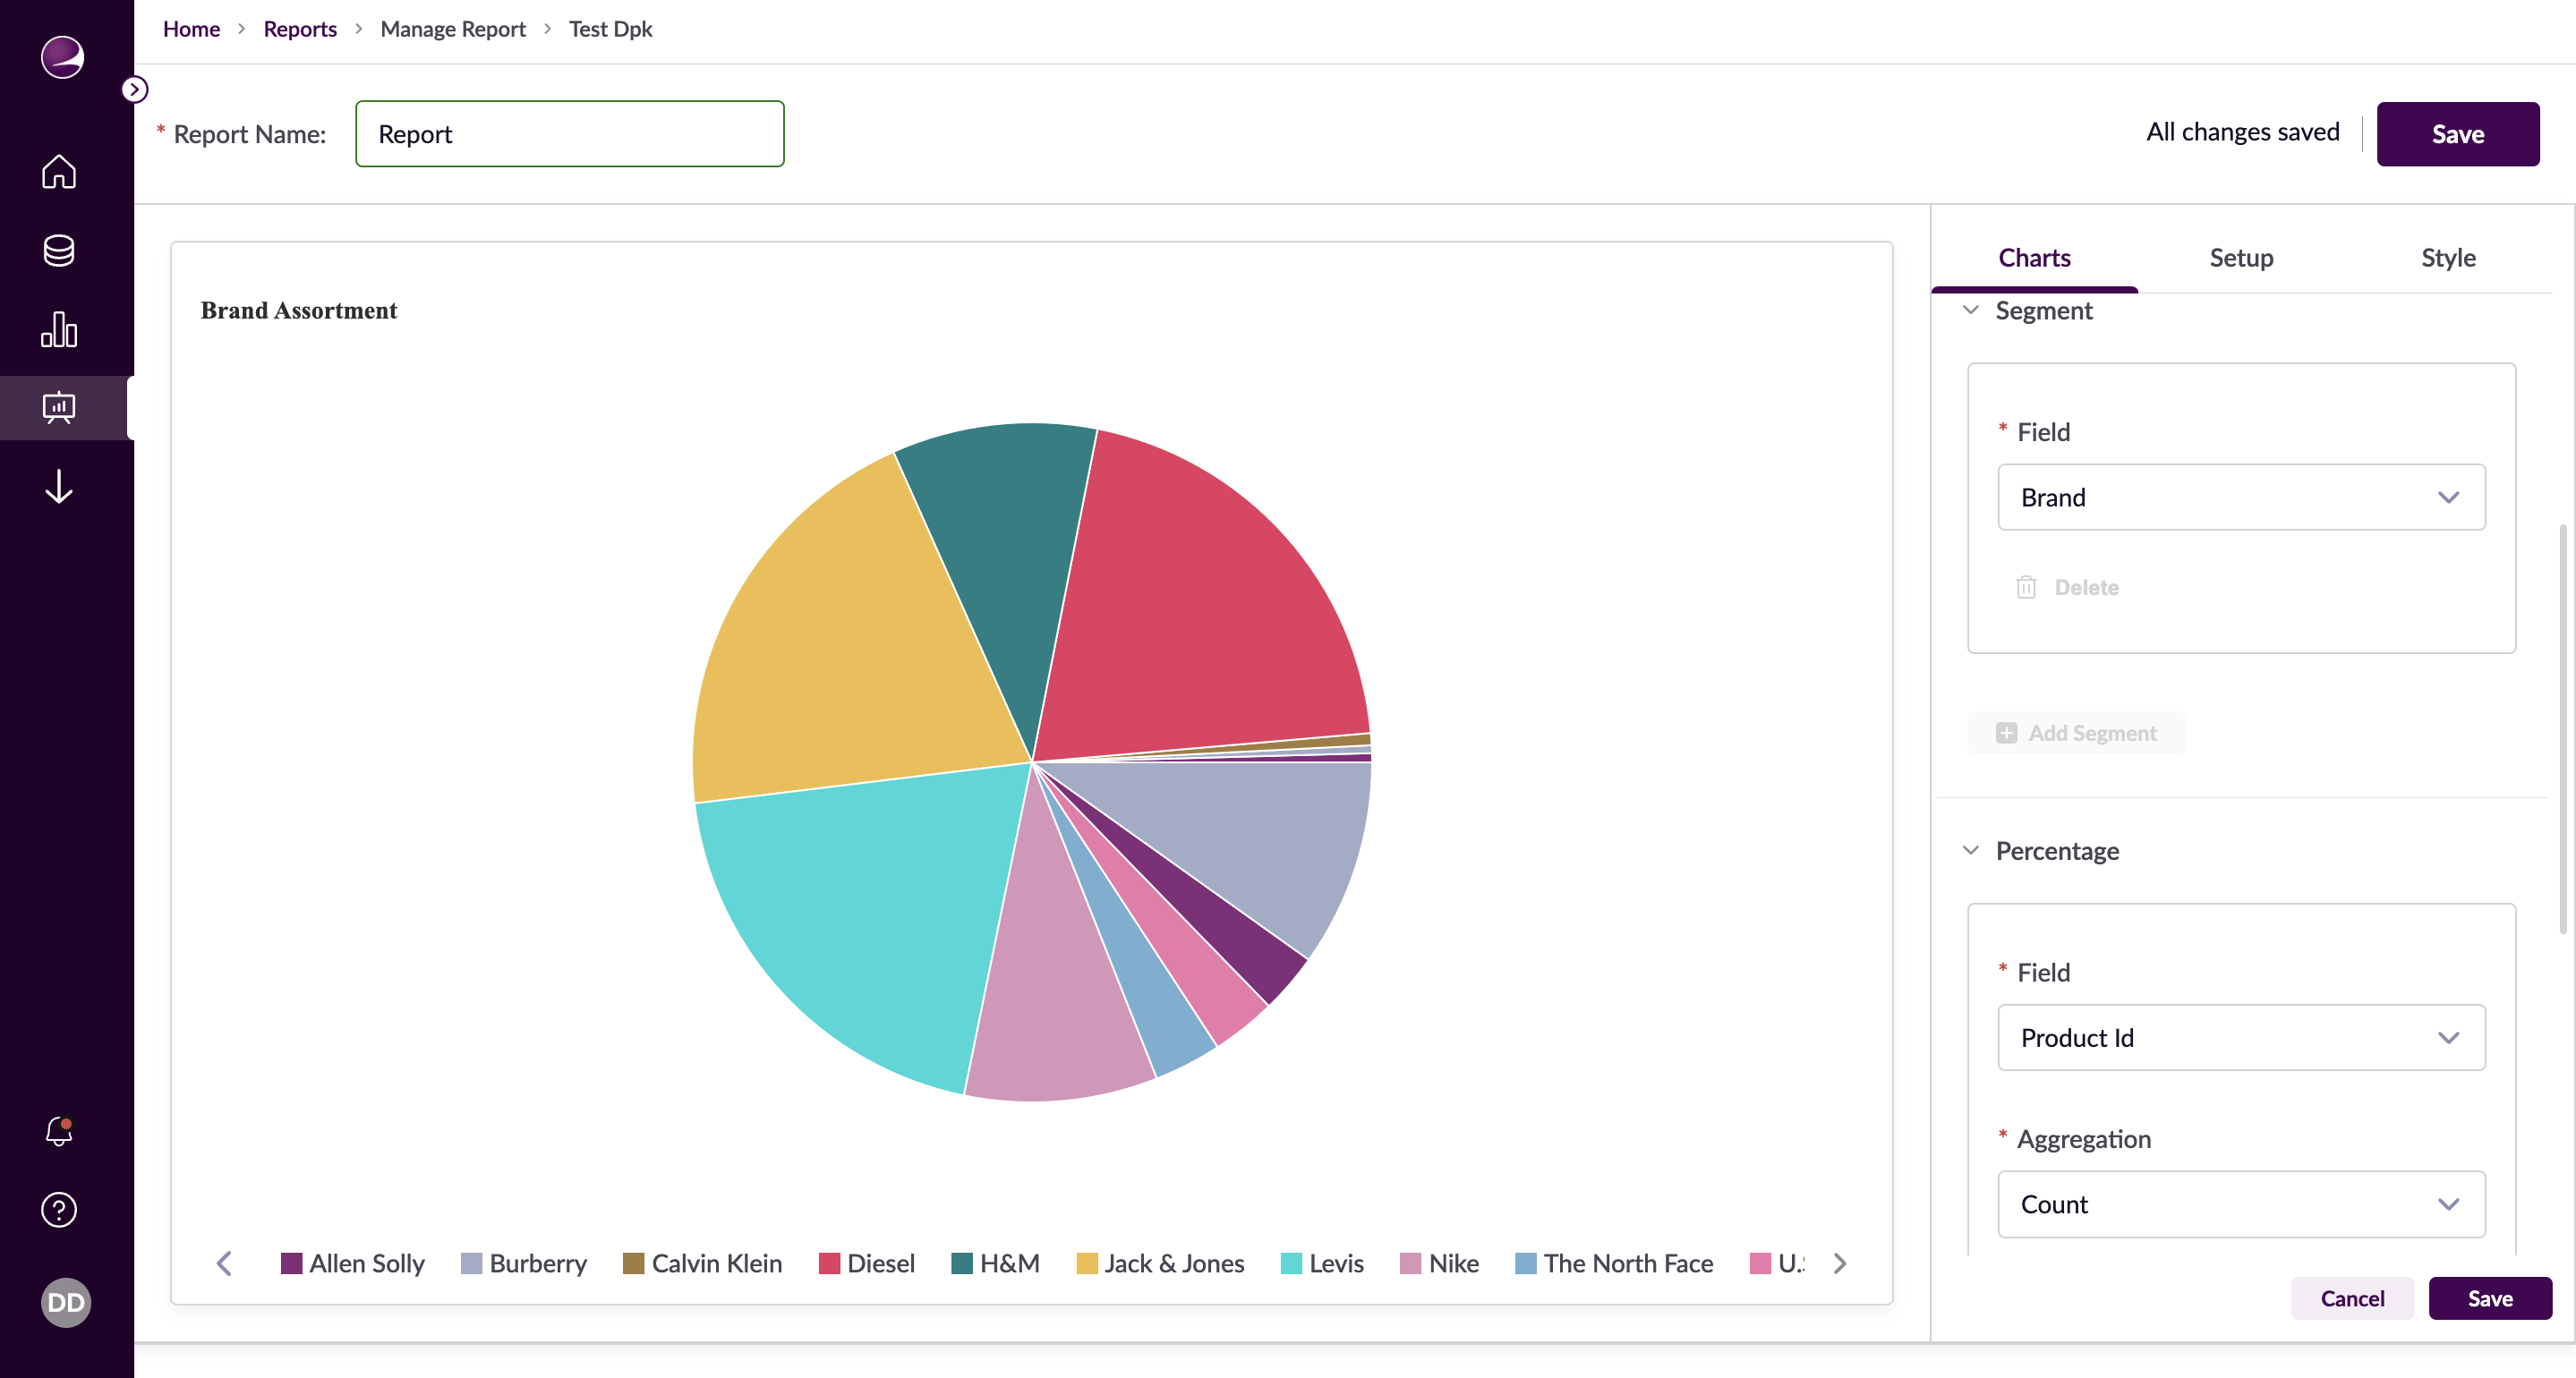This screenshot has width=2576, height=1378.
Task: Open the bar chart analytics icon
Action: [x=58, y=330]
